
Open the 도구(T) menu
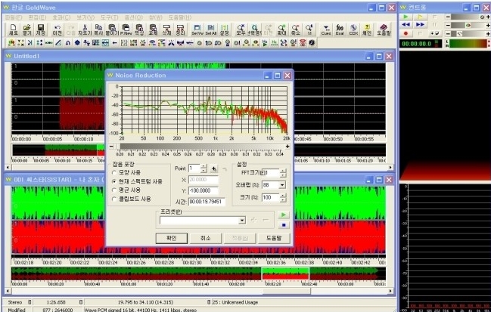(109, 17)
